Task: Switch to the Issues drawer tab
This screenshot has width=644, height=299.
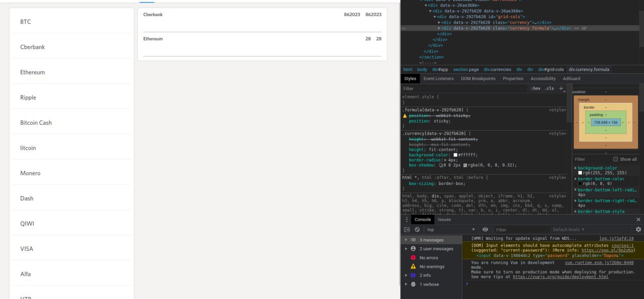Action: 444,220
